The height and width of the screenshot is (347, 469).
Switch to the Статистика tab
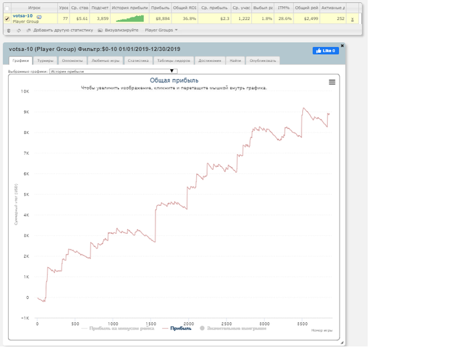tap(138, 60)
